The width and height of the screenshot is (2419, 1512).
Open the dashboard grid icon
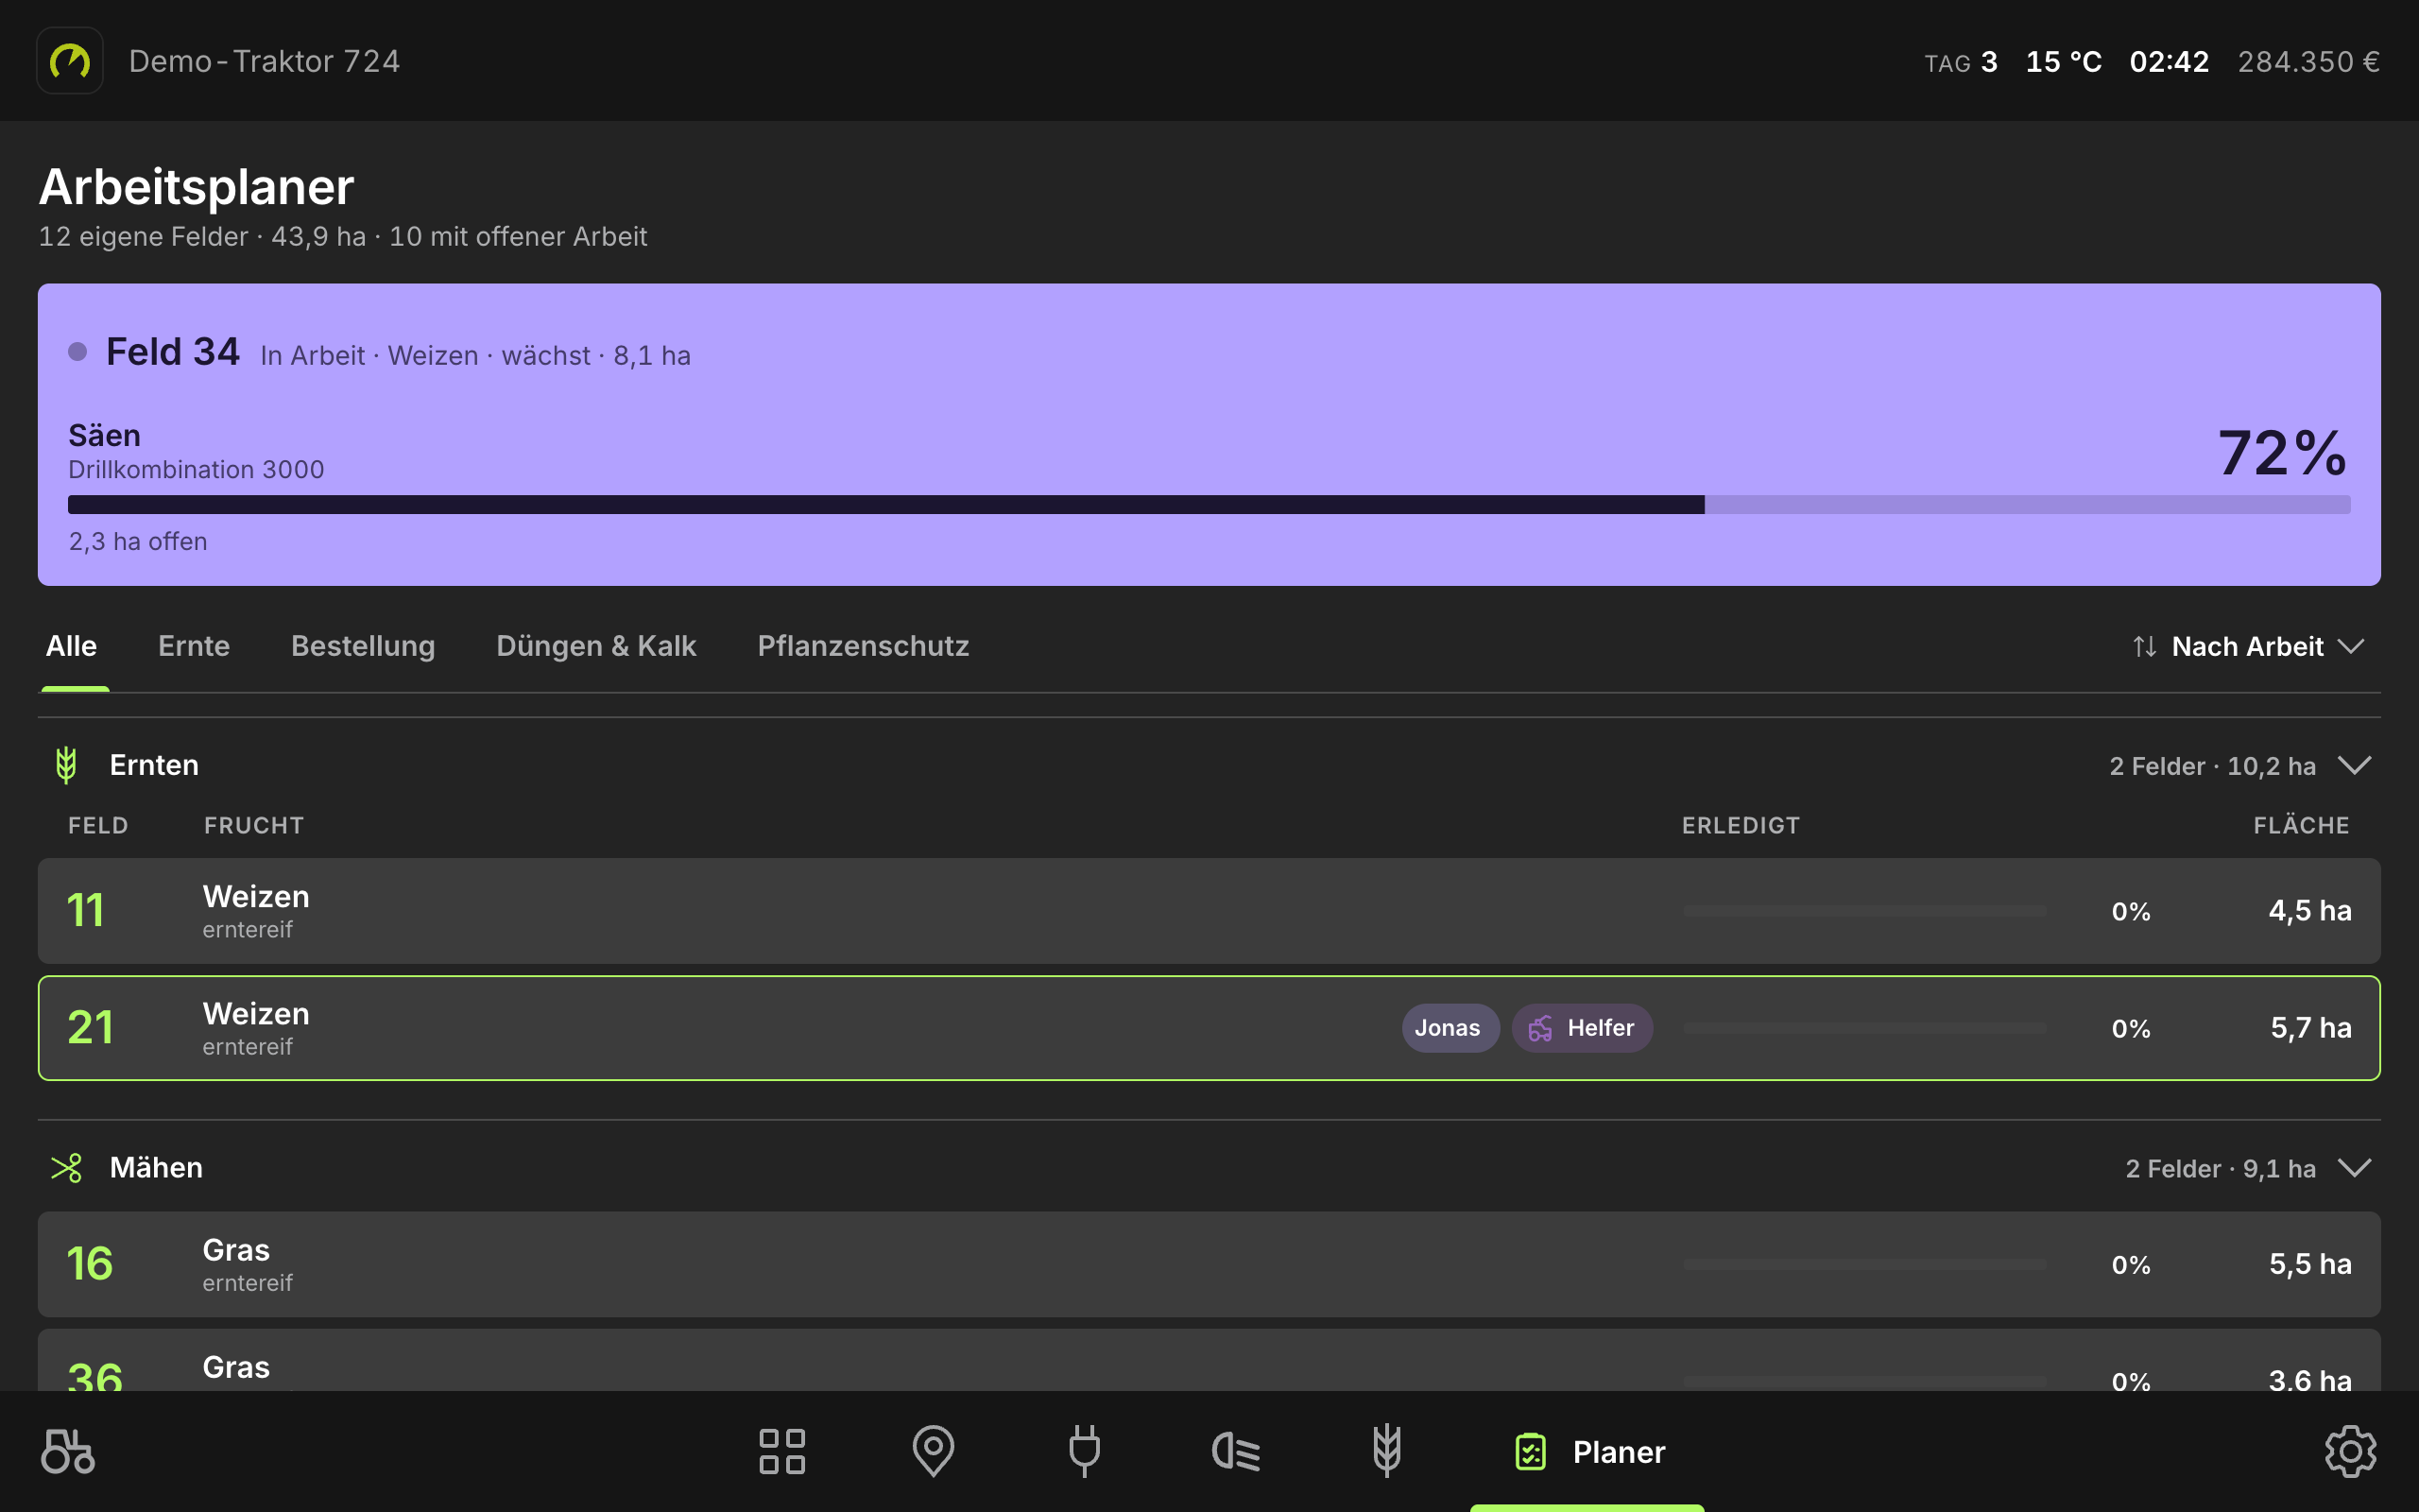781,1451
